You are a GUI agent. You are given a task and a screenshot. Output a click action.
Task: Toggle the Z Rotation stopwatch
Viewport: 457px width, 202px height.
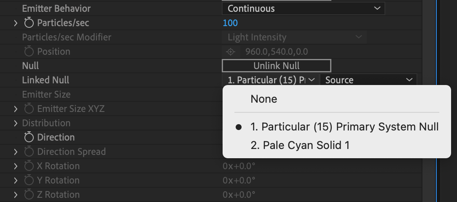coord(29,194)
